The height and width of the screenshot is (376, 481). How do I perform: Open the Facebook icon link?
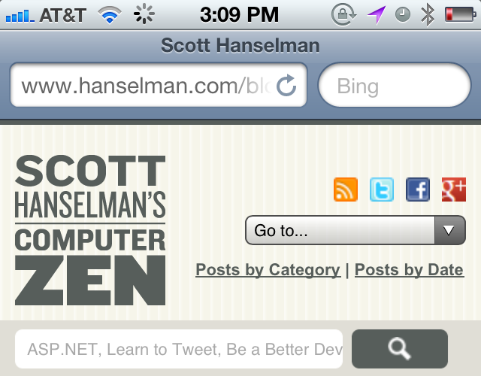[418, 190]
